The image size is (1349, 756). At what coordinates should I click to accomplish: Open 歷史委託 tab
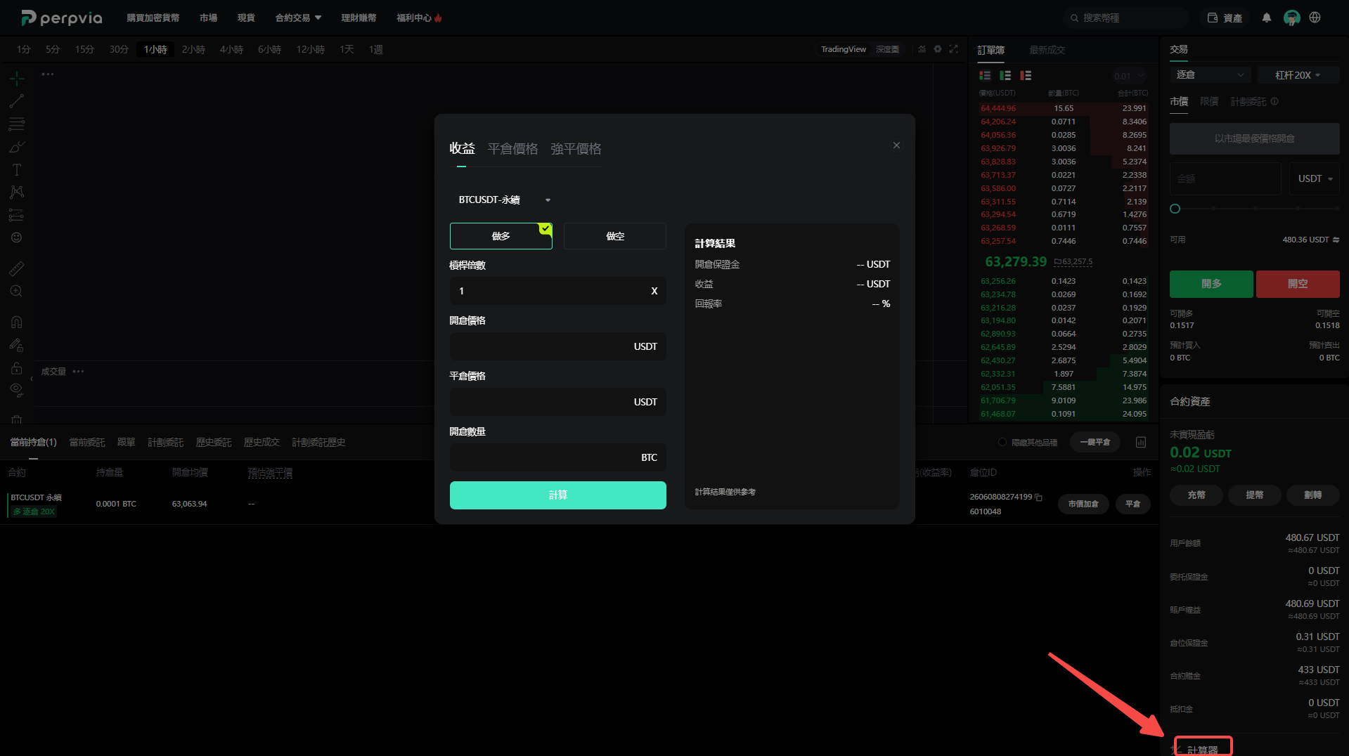214,442
